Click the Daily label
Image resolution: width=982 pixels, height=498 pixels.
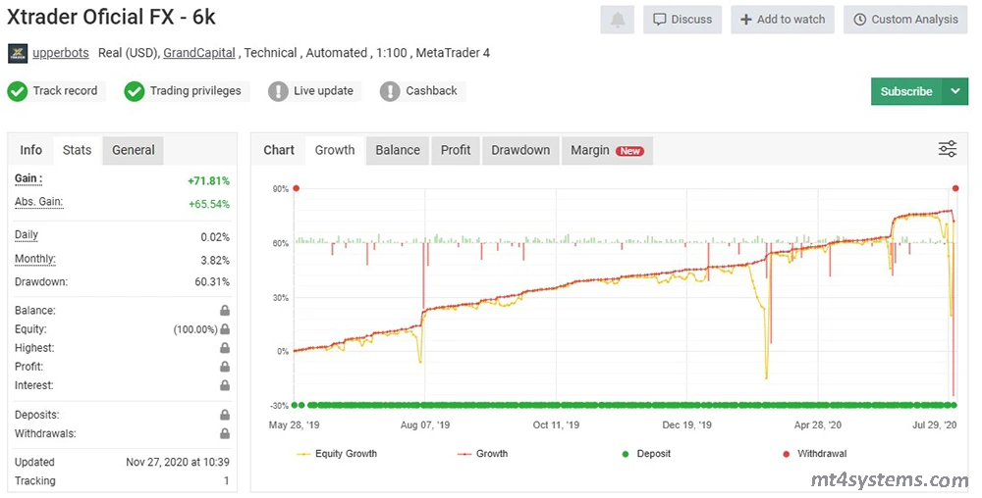coord(27,235)
